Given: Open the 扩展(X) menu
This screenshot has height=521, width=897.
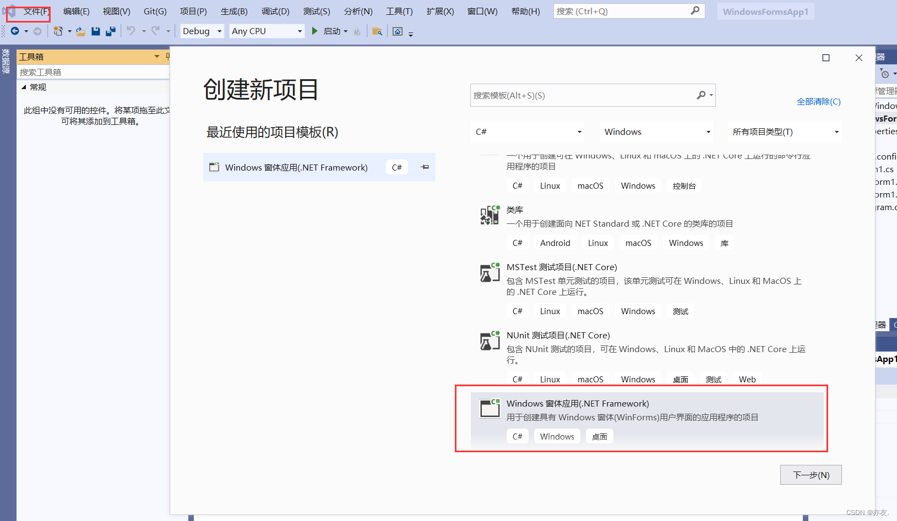Looking at the screenshot, I should [440, 11].
